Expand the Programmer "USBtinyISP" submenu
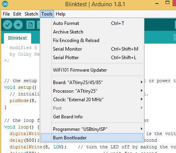 92,129
